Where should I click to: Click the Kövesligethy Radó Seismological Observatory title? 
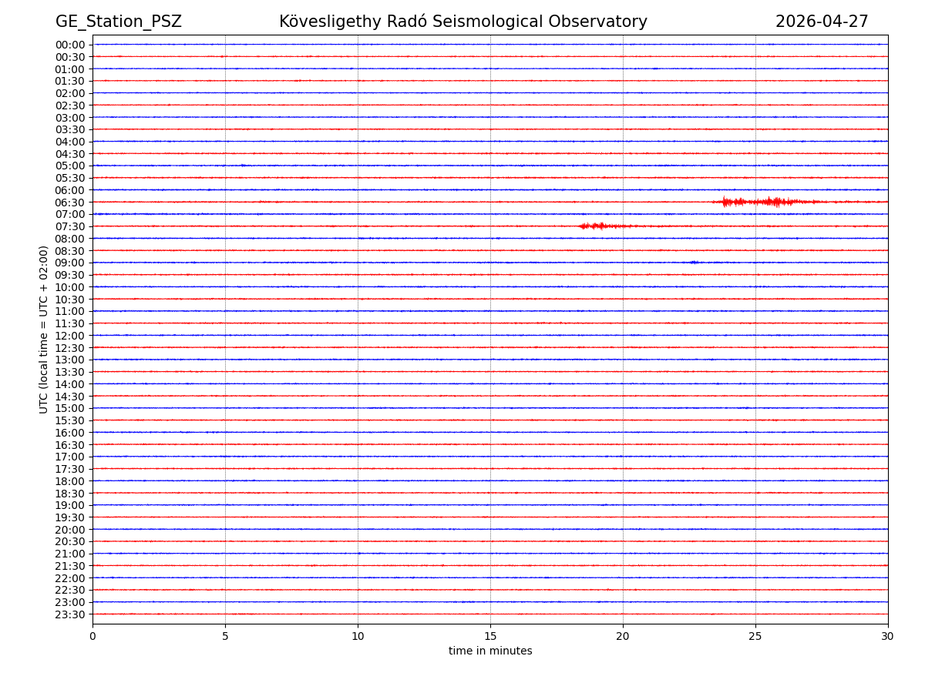pos(462,22)
